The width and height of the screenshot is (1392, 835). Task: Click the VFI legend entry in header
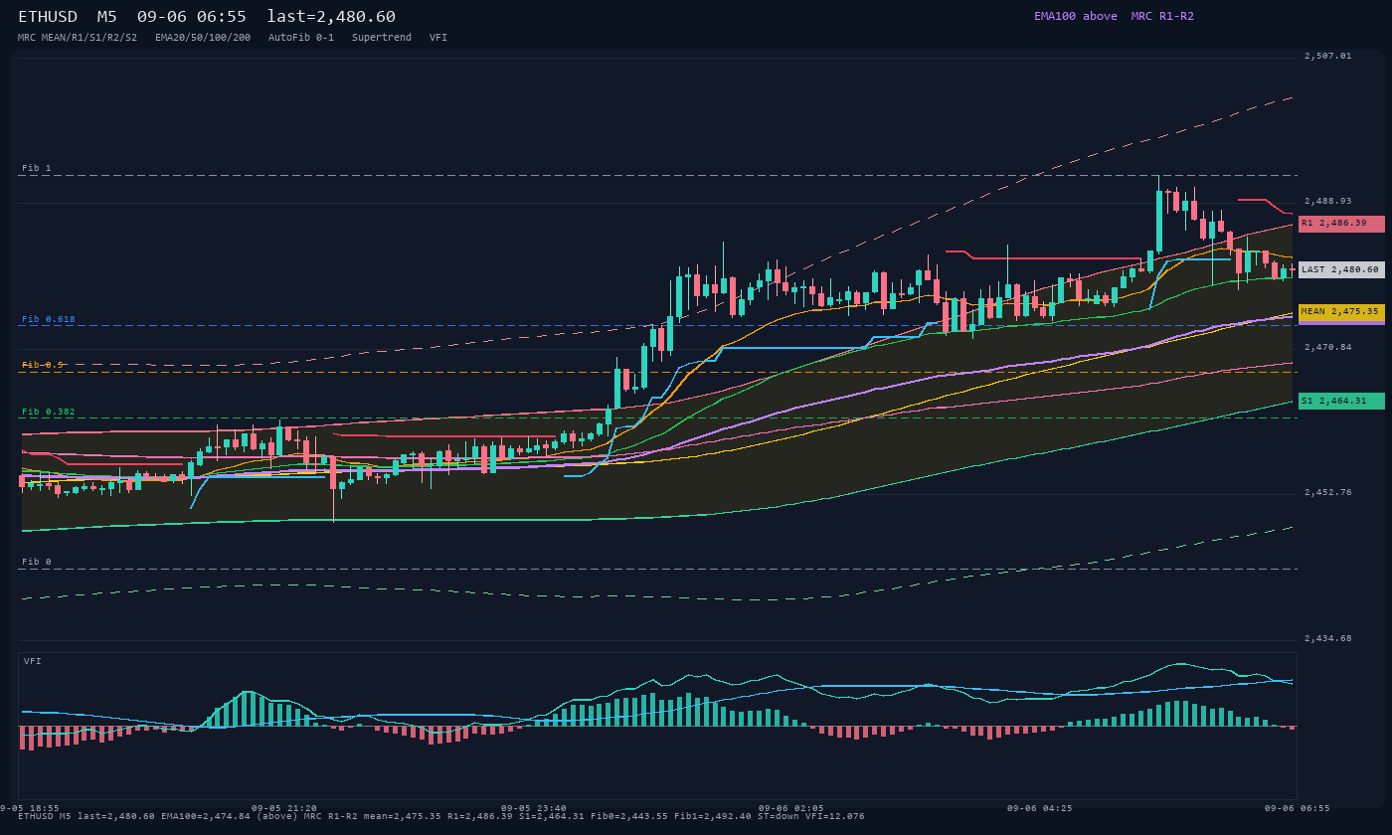pyautogui.click(x=438, y=37)
